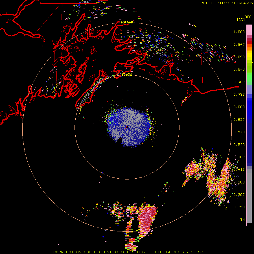The image size is (254, 254).
Task: Click the 0.307 value on color scale
Action: click(x=239, y=195)
